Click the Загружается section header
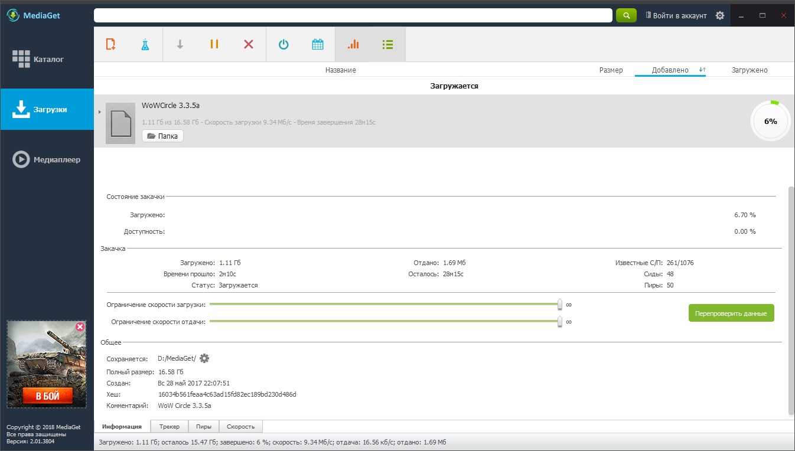The height and width of the screenshot is (451, 795). pyautogui.click(x=454, y=86)
